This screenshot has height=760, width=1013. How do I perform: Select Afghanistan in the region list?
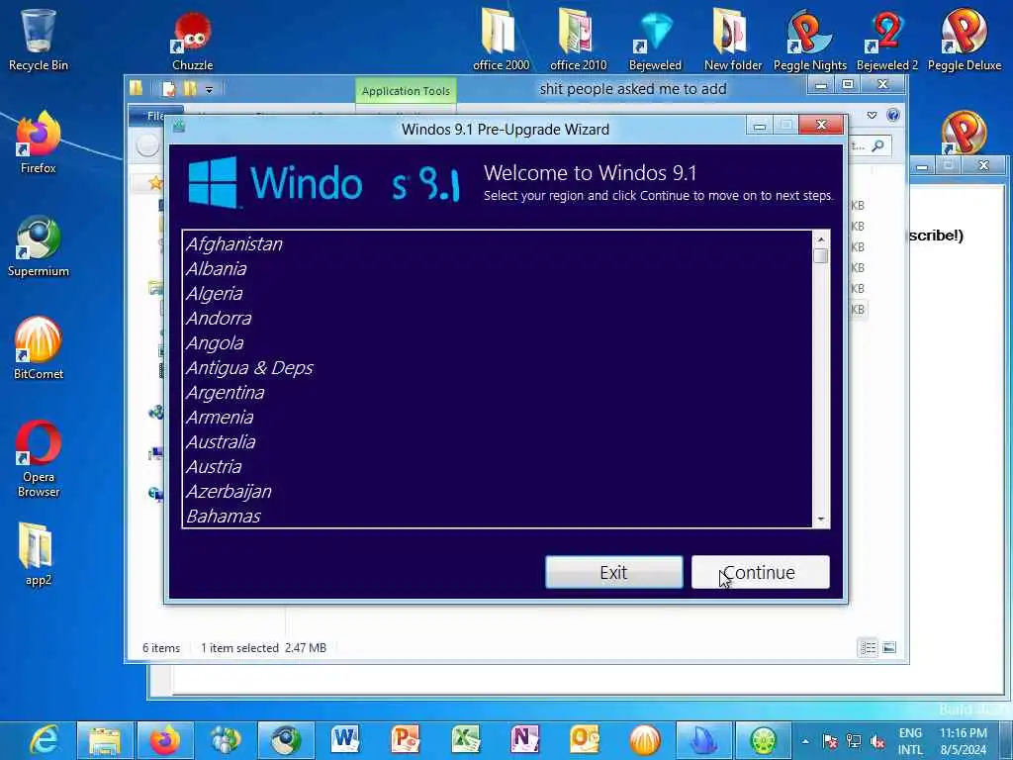pos(497,244)
